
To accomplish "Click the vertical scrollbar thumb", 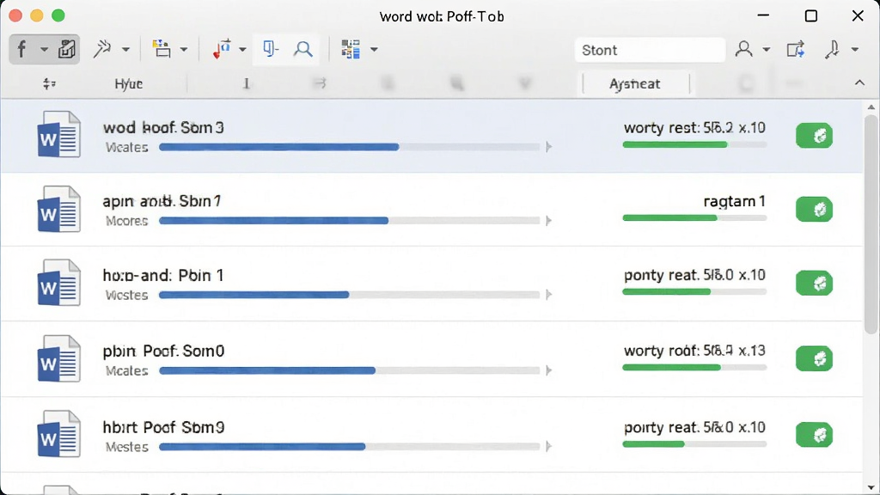I will [x=871, y=224].
